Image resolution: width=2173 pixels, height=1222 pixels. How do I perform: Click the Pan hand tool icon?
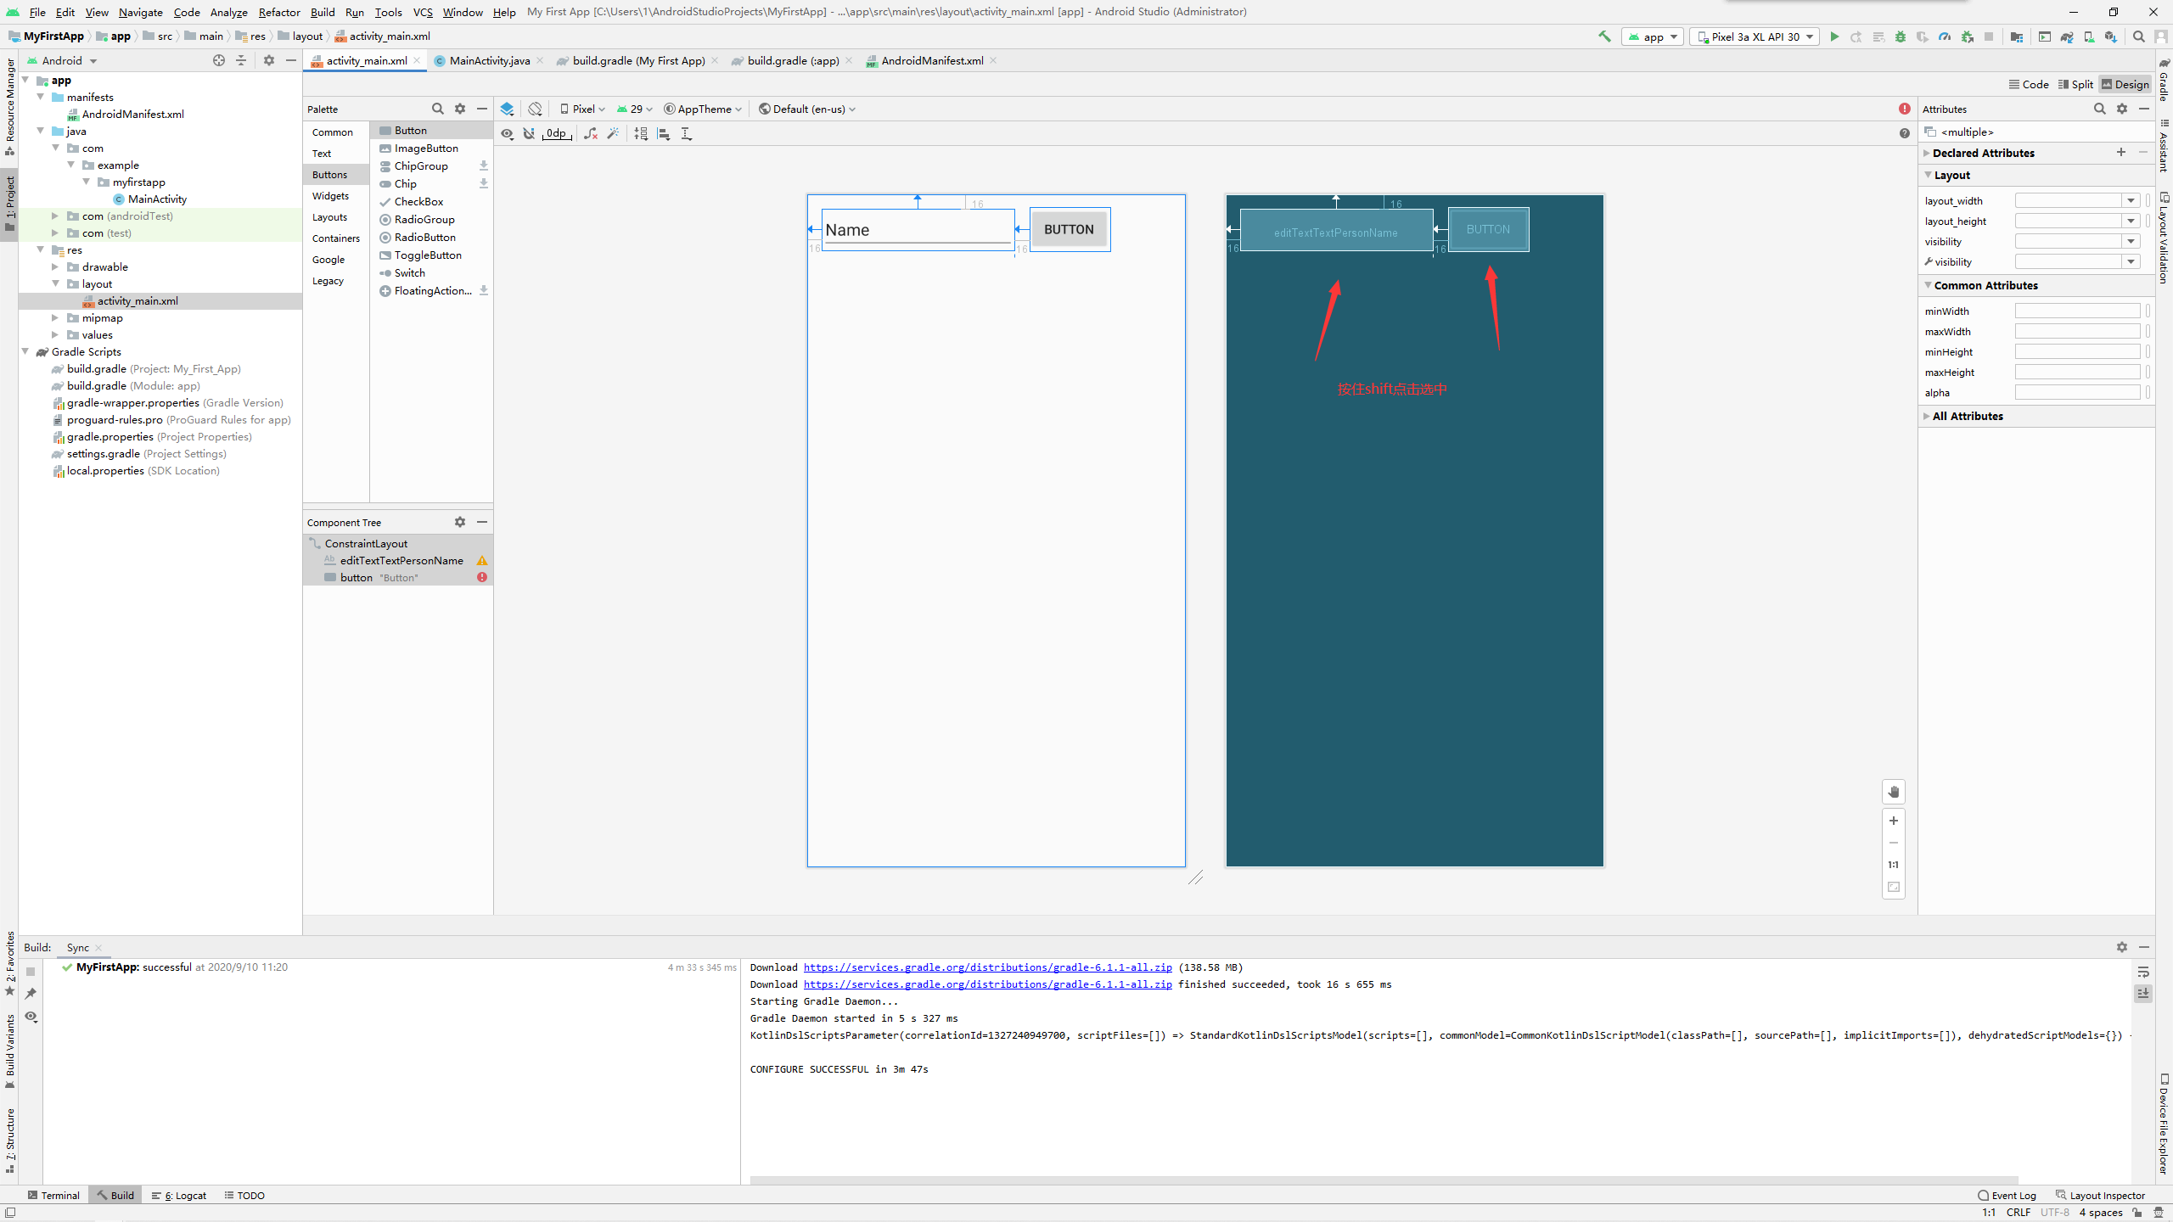tap(1894, 792)
